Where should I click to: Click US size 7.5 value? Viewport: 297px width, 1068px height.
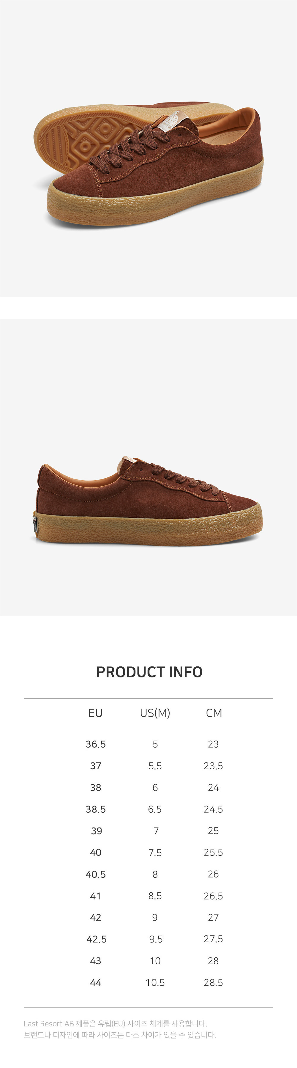(x=155, y=852)
